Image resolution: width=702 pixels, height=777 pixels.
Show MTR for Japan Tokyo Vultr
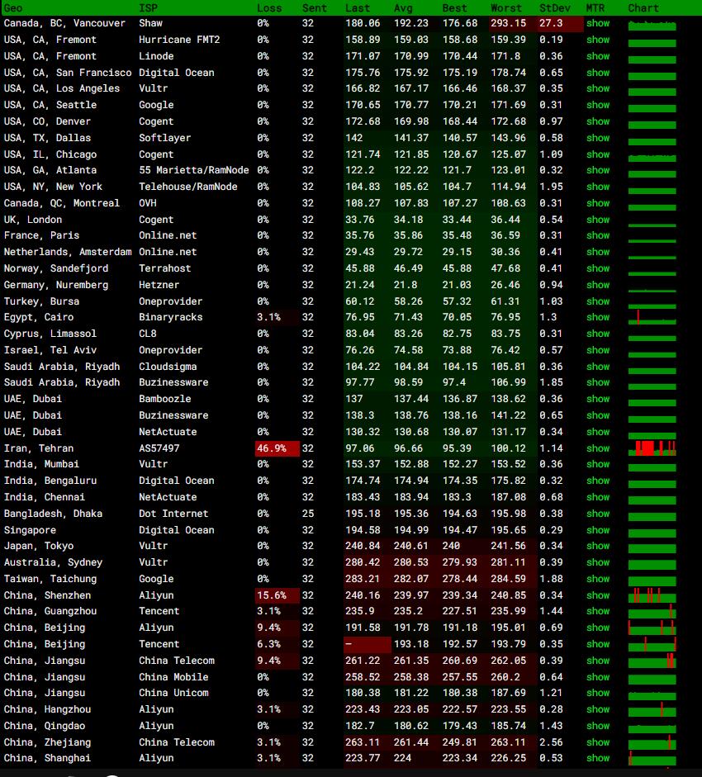[598, 546]
